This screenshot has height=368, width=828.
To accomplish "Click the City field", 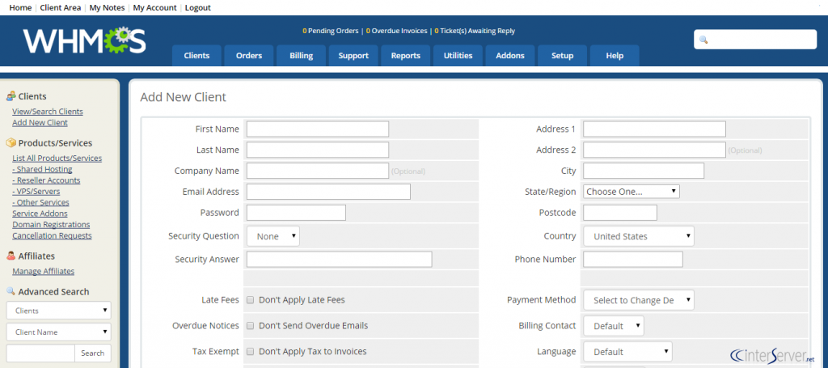I will tap(644, 171).
